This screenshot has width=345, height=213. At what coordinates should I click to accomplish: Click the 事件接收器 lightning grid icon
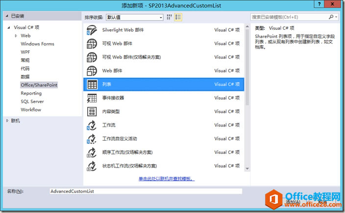(x=92, y=98)
